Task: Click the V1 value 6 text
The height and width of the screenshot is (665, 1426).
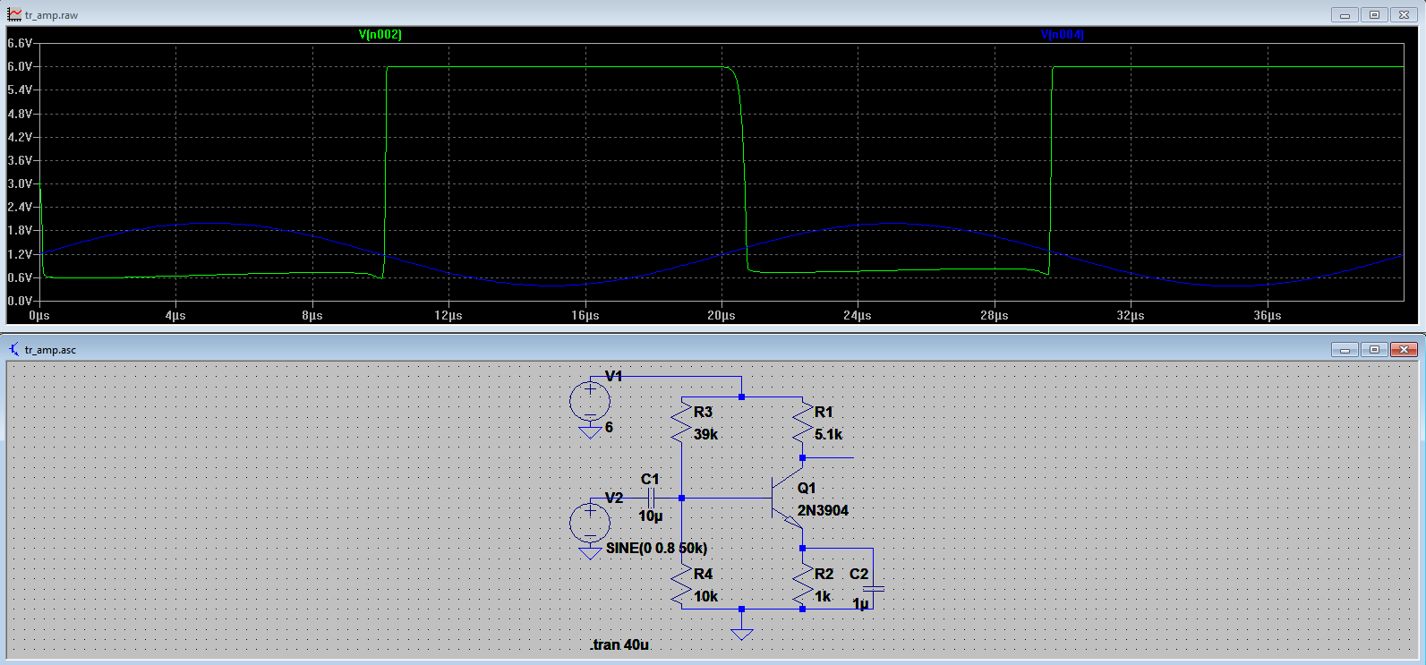Action: [609, 427]
